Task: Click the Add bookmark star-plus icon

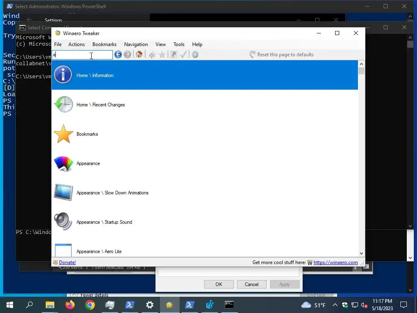Action: tap(152, 55)
